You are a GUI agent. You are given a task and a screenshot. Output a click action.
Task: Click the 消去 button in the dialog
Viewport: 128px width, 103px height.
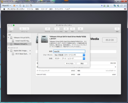pos(82,63)
